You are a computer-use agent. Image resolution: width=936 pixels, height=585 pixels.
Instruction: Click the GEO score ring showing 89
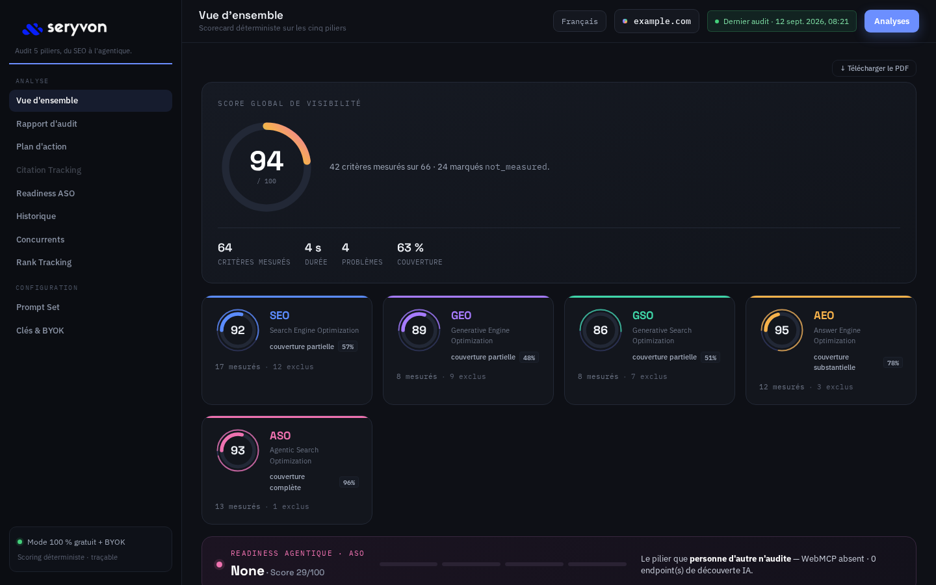[419, 330]
